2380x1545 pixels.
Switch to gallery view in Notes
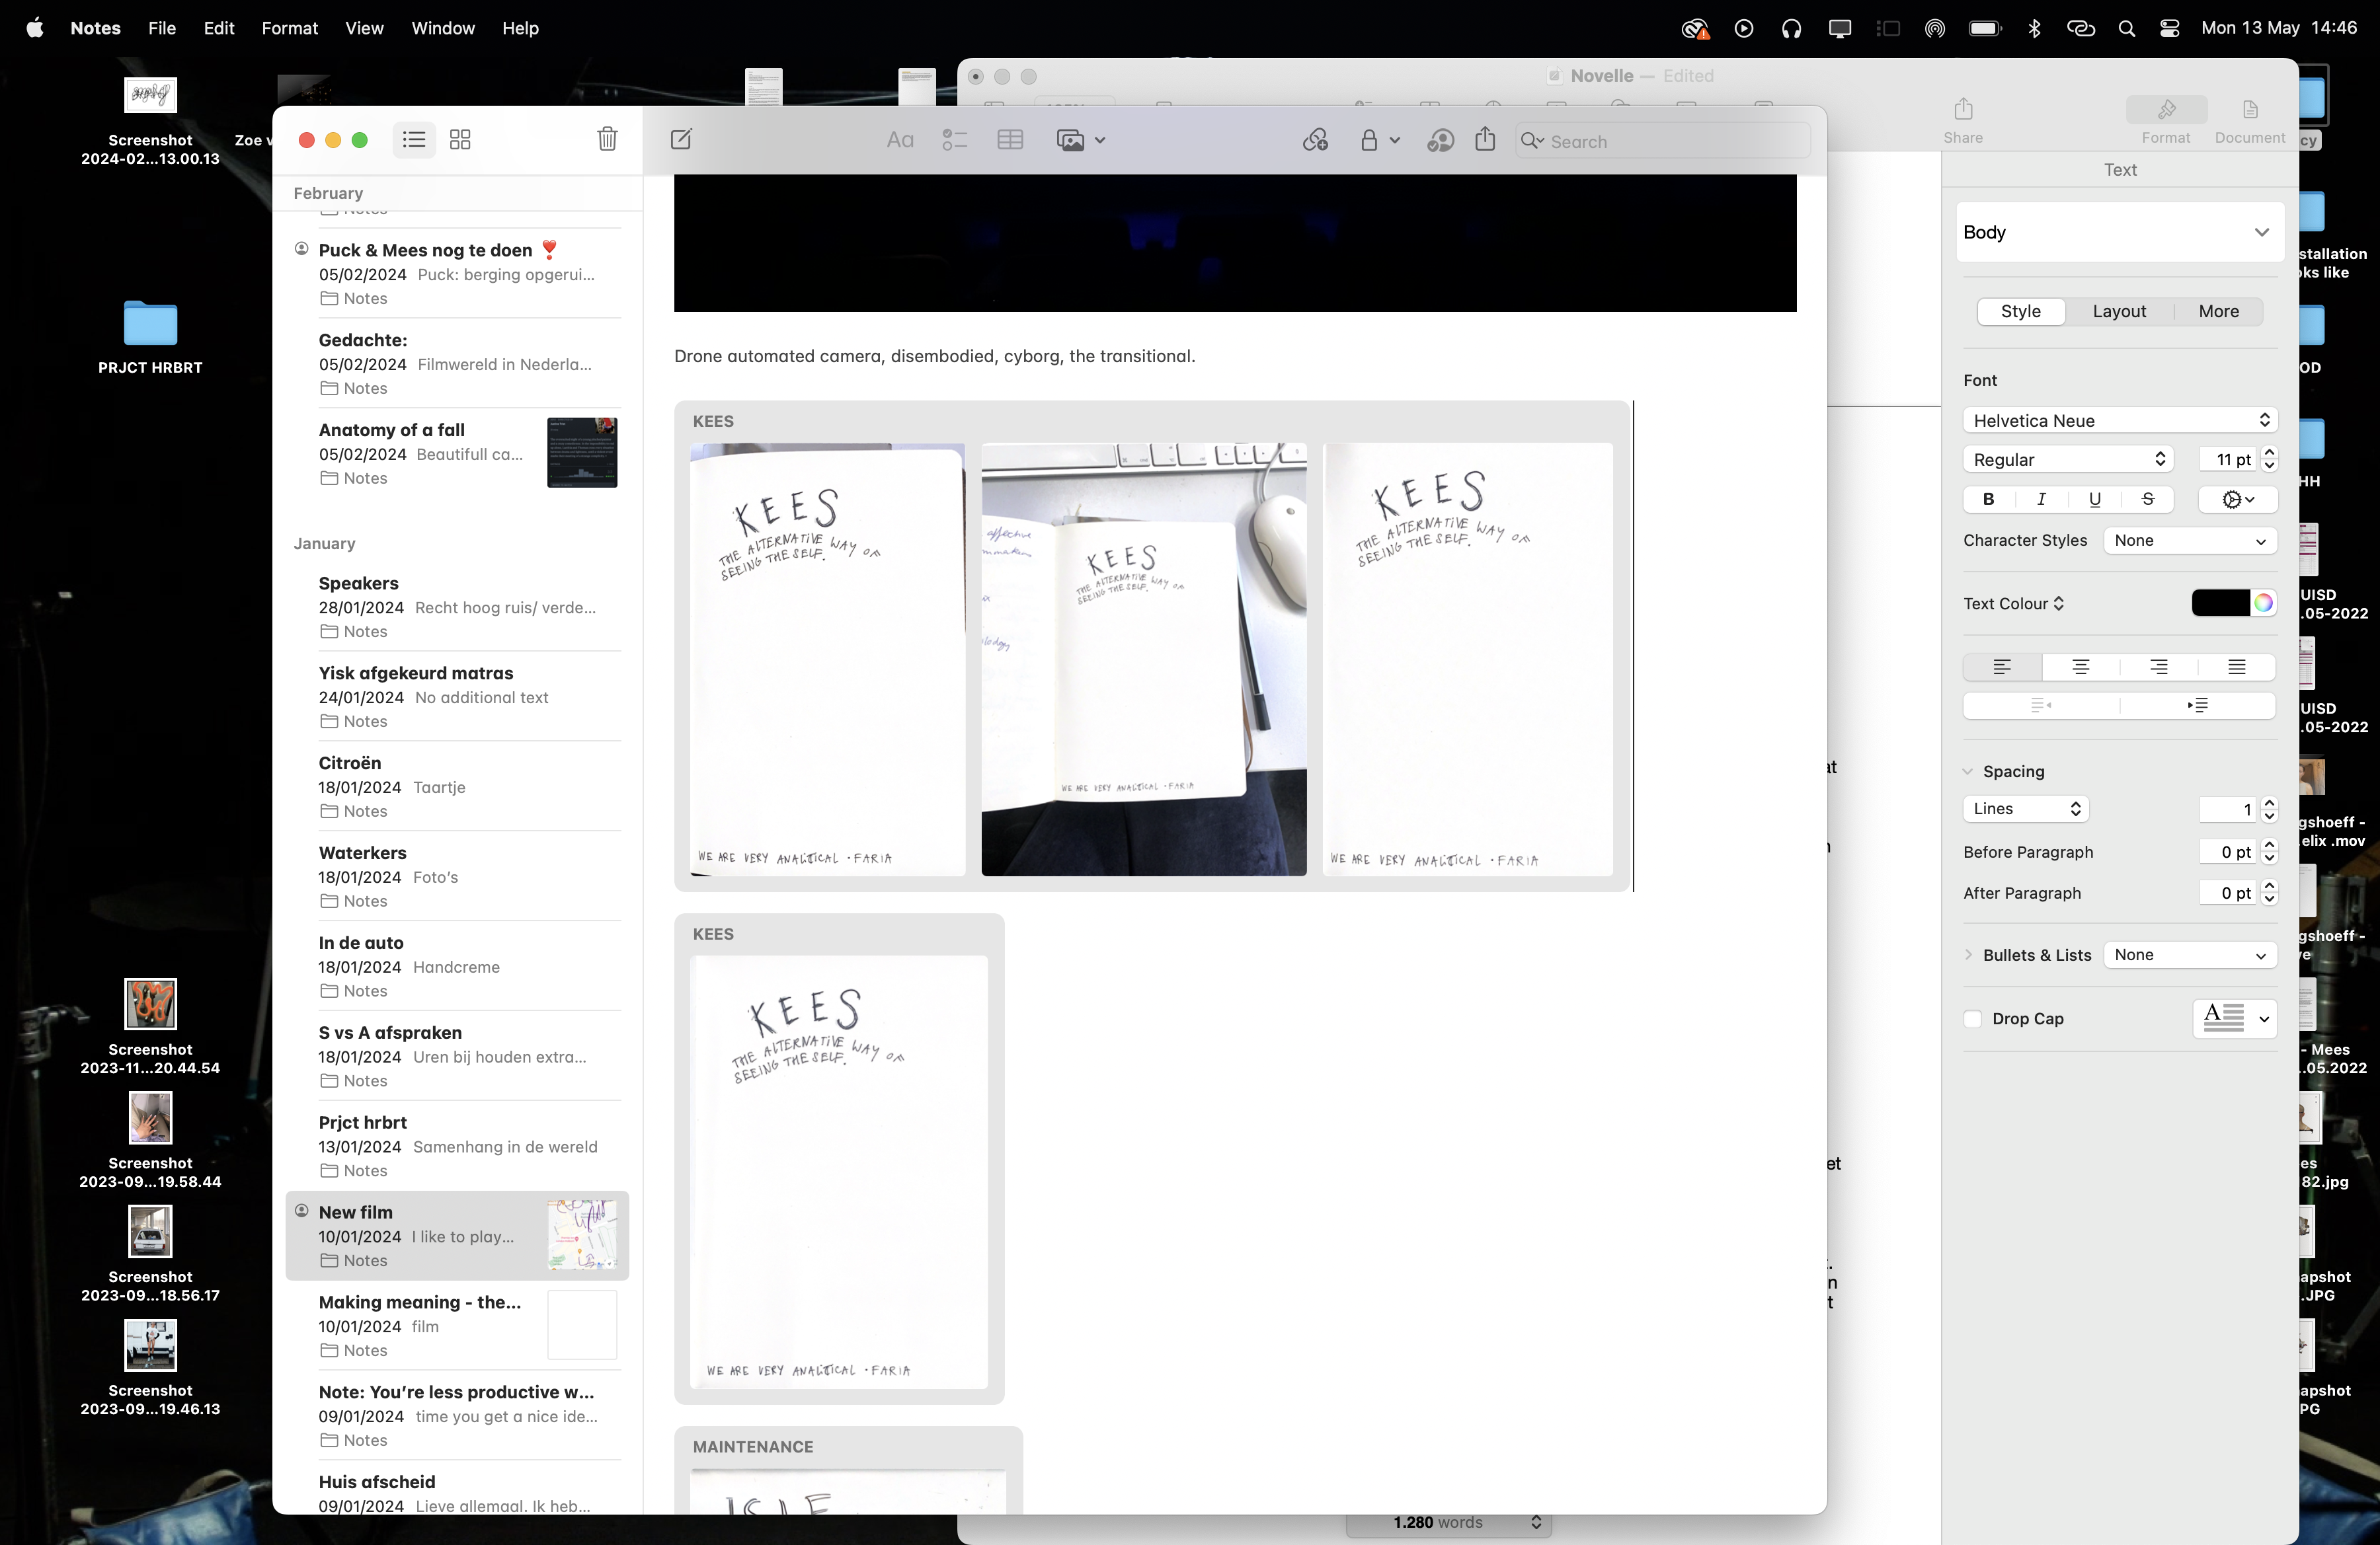460,140
